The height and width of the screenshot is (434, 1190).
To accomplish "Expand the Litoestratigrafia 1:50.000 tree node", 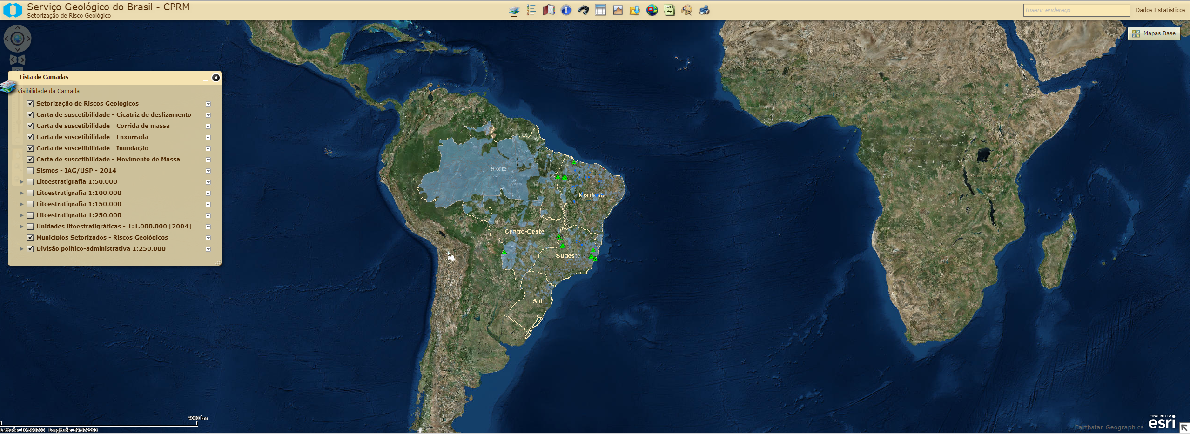I will pos(21,182).
